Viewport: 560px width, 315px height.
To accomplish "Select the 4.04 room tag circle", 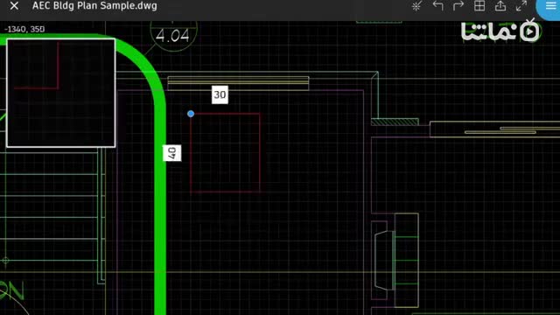I will pyautogui.click(x=173, y=35).
